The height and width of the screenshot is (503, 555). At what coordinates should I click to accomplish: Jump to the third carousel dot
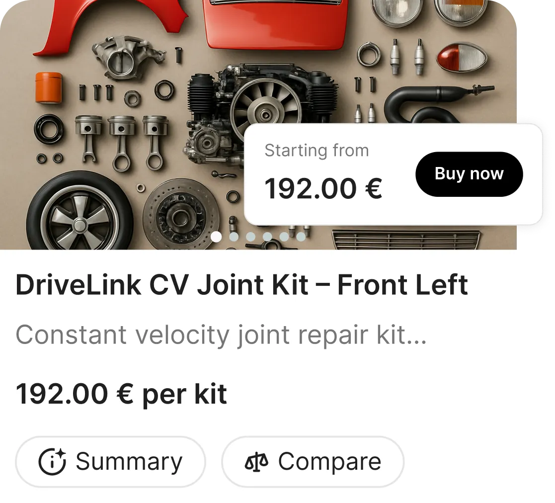tap(250, 237)
